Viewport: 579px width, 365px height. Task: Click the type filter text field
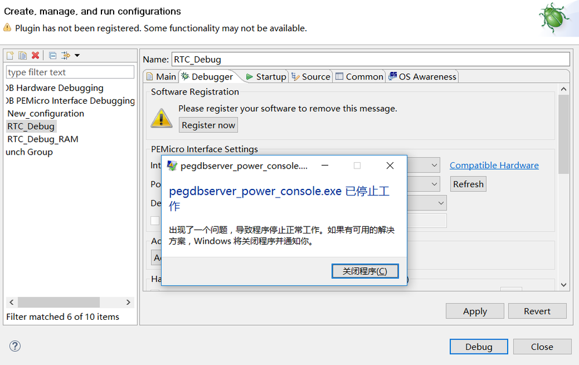point(70,72)
